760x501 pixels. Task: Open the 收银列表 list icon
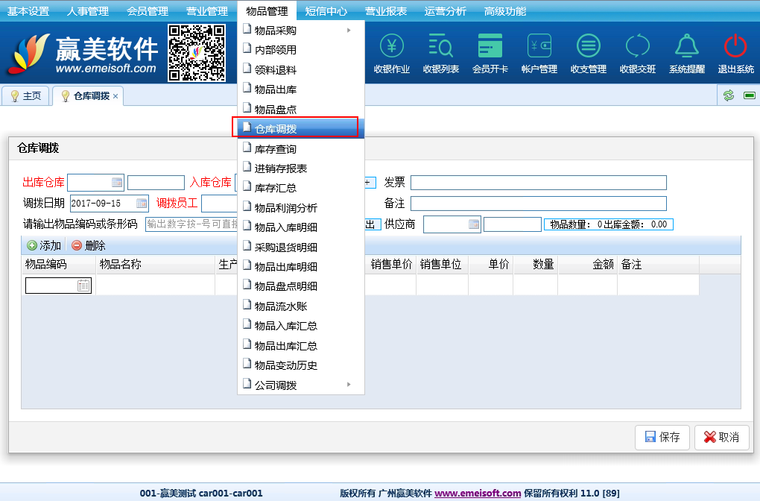440,47
